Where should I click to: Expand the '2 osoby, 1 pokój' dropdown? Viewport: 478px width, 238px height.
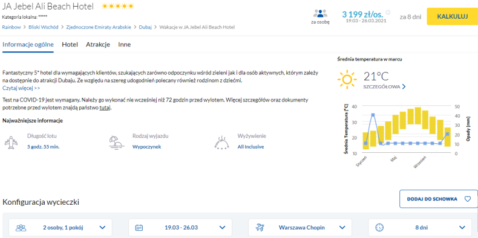[102, 227]
